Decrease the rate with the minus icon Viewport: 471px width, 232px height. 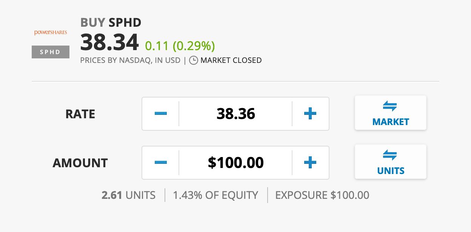click(161, 114)
